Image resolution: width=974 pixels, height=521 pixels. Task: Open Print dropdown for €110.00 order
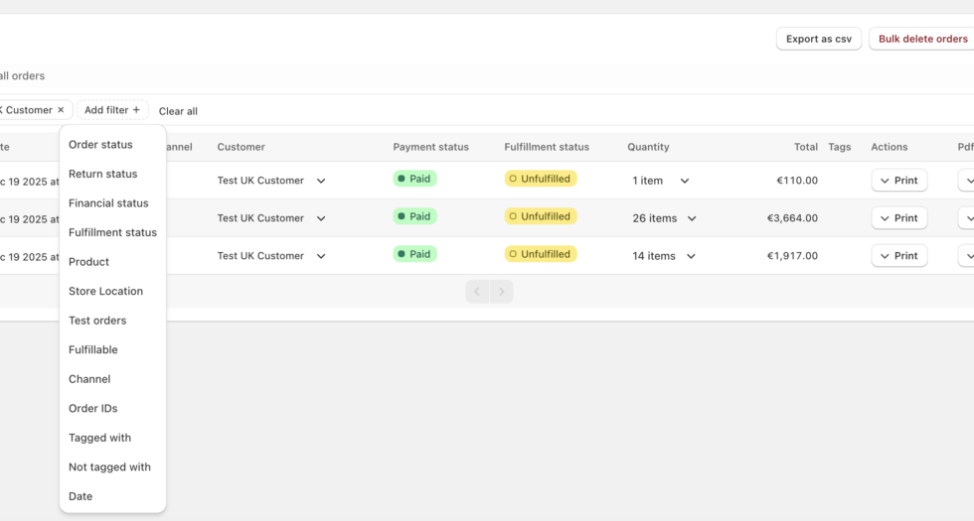coord(898,181)
